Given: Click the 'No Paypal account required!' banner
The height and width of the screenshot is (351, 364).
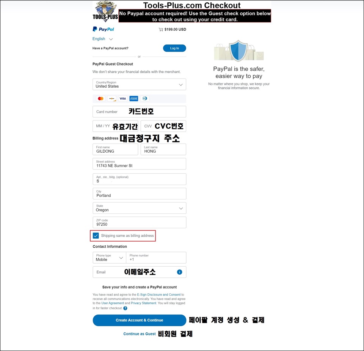Looking at the screenshot, I should pos(195,16).
